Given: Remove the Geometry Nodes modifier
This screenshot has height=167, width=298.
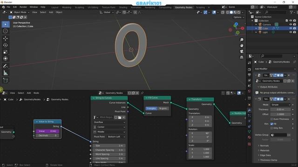Looking at the screenshot, I should (x=289, y=75).
